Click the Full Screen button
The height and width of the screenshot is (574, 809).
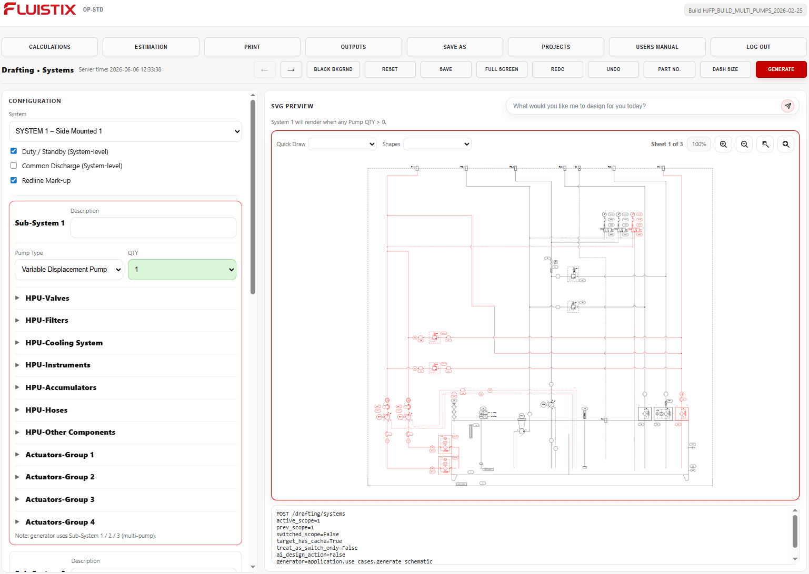(x=502, y=69)
